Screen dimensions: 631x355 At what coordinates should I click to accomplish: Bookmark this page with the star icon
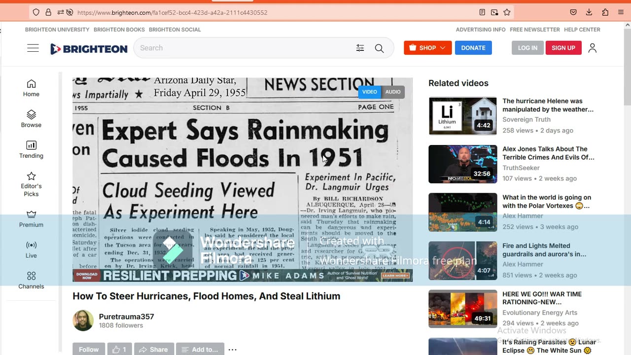(507, 12)
